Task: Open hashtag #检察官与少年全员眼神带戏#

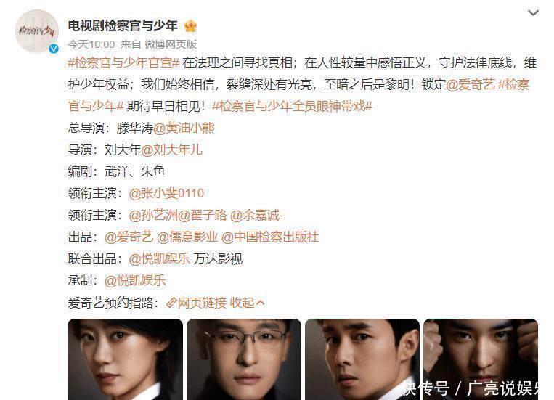Action: (292, 106)
